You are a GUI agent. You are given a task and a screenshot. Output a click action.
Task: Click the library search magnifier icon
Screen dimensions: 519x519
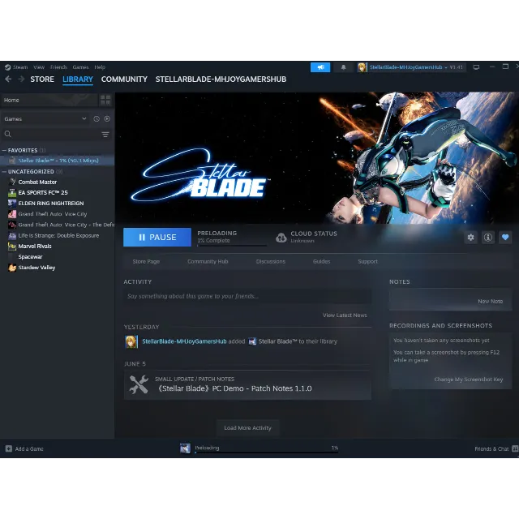coord(8,134)
